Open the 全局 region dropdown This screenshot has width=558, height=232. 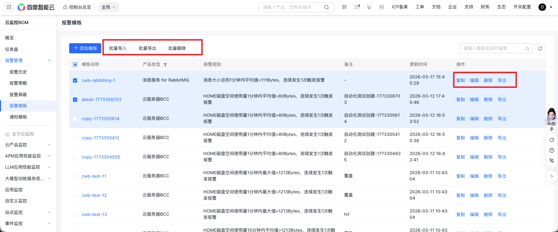109,7
